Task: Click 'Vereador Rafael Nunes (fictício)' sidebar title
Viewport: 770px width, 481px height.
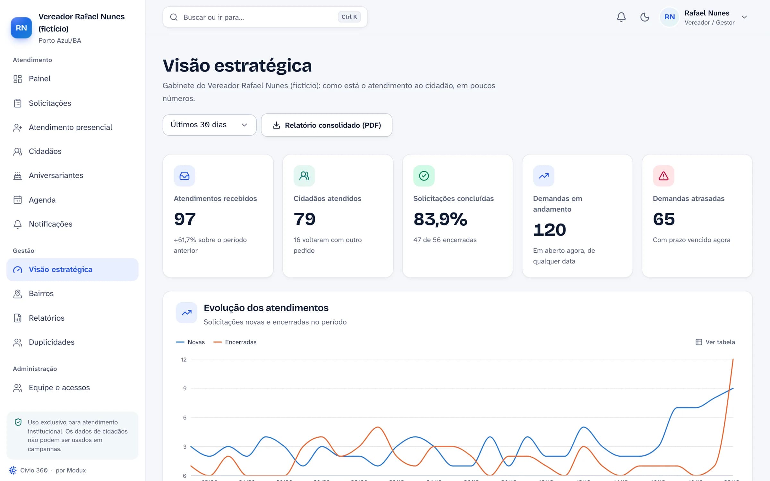Action: 81,23
